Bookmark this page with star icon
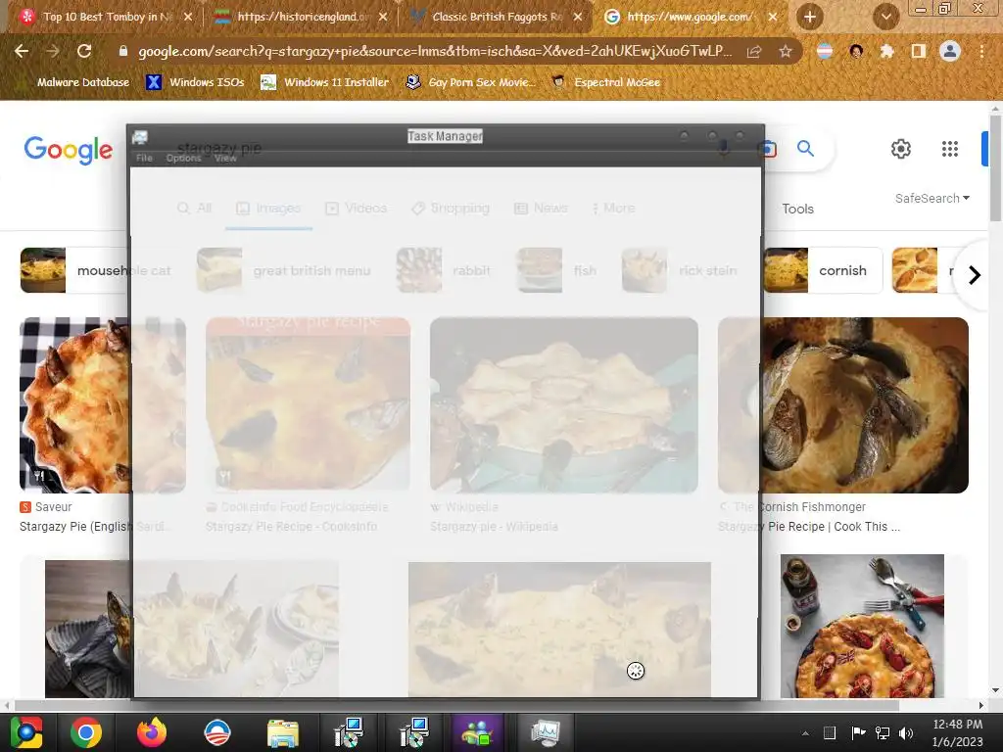This screenshot has height=752, width=1003. pos(786,51)
